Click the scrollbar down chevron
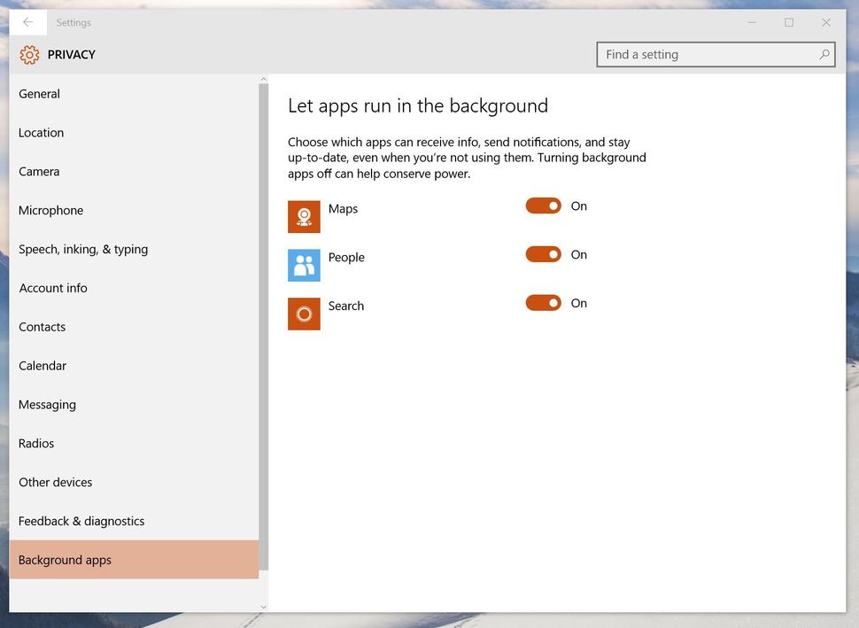Image resolution: width=859 pixels, height=628 pixels. [x=263, y=608]
